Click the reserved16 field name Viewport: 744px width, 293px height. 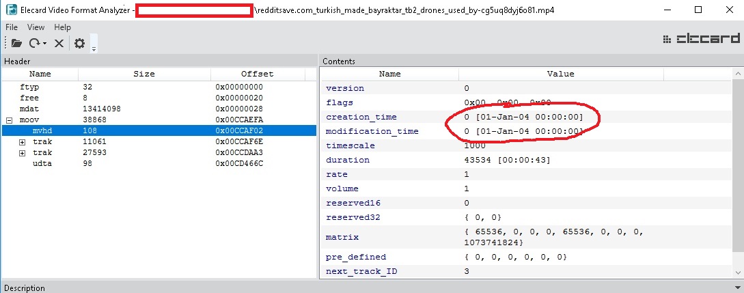[x=353, y=203]
